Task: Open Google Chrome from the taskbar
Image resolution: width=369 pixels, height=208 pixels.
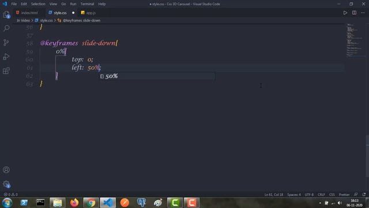Action: coord(91,203)
